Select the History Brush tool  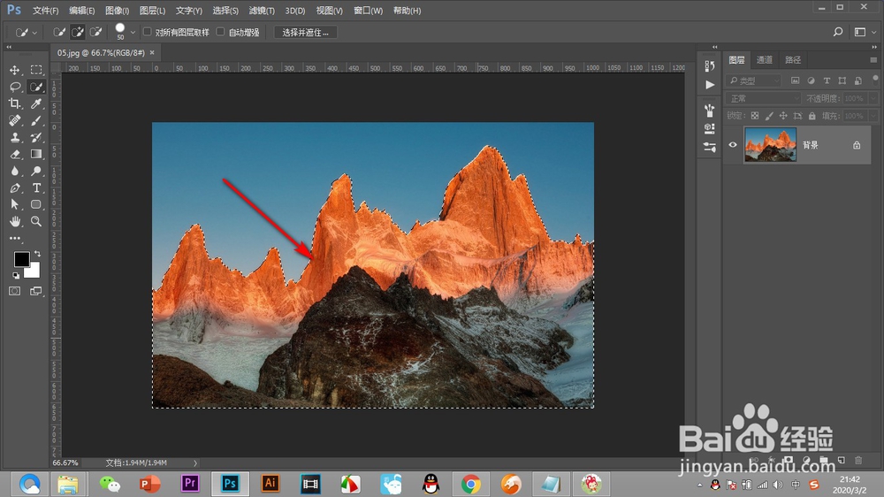pyautogui.click(x=36, y=137)
